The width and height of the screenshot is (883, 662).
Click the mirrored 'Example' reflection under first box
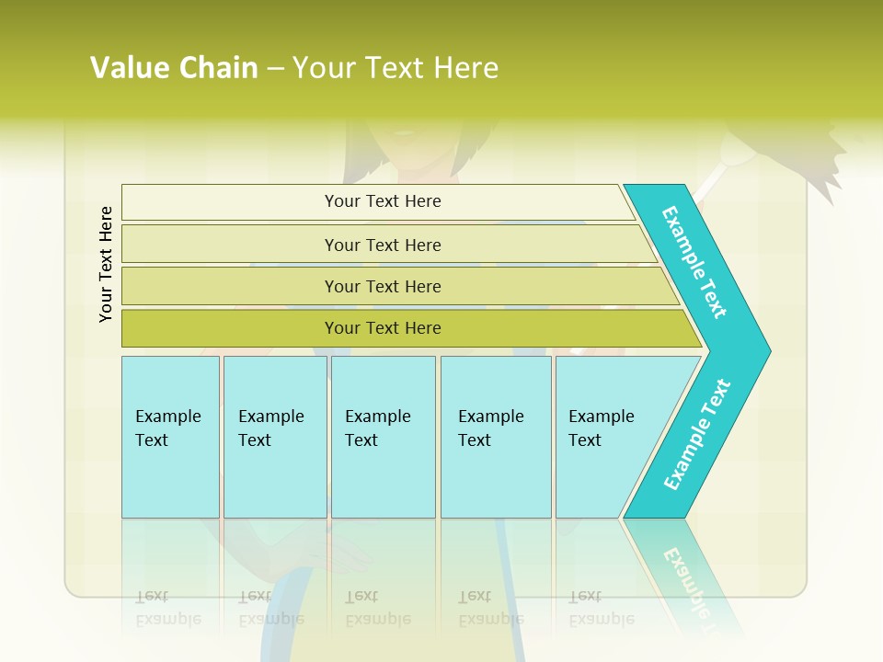tap(168, 619)
